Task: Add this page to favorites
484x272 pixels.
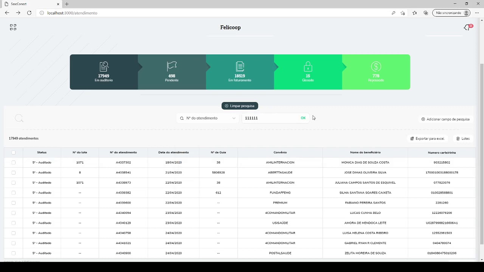Action: (403, 13)
